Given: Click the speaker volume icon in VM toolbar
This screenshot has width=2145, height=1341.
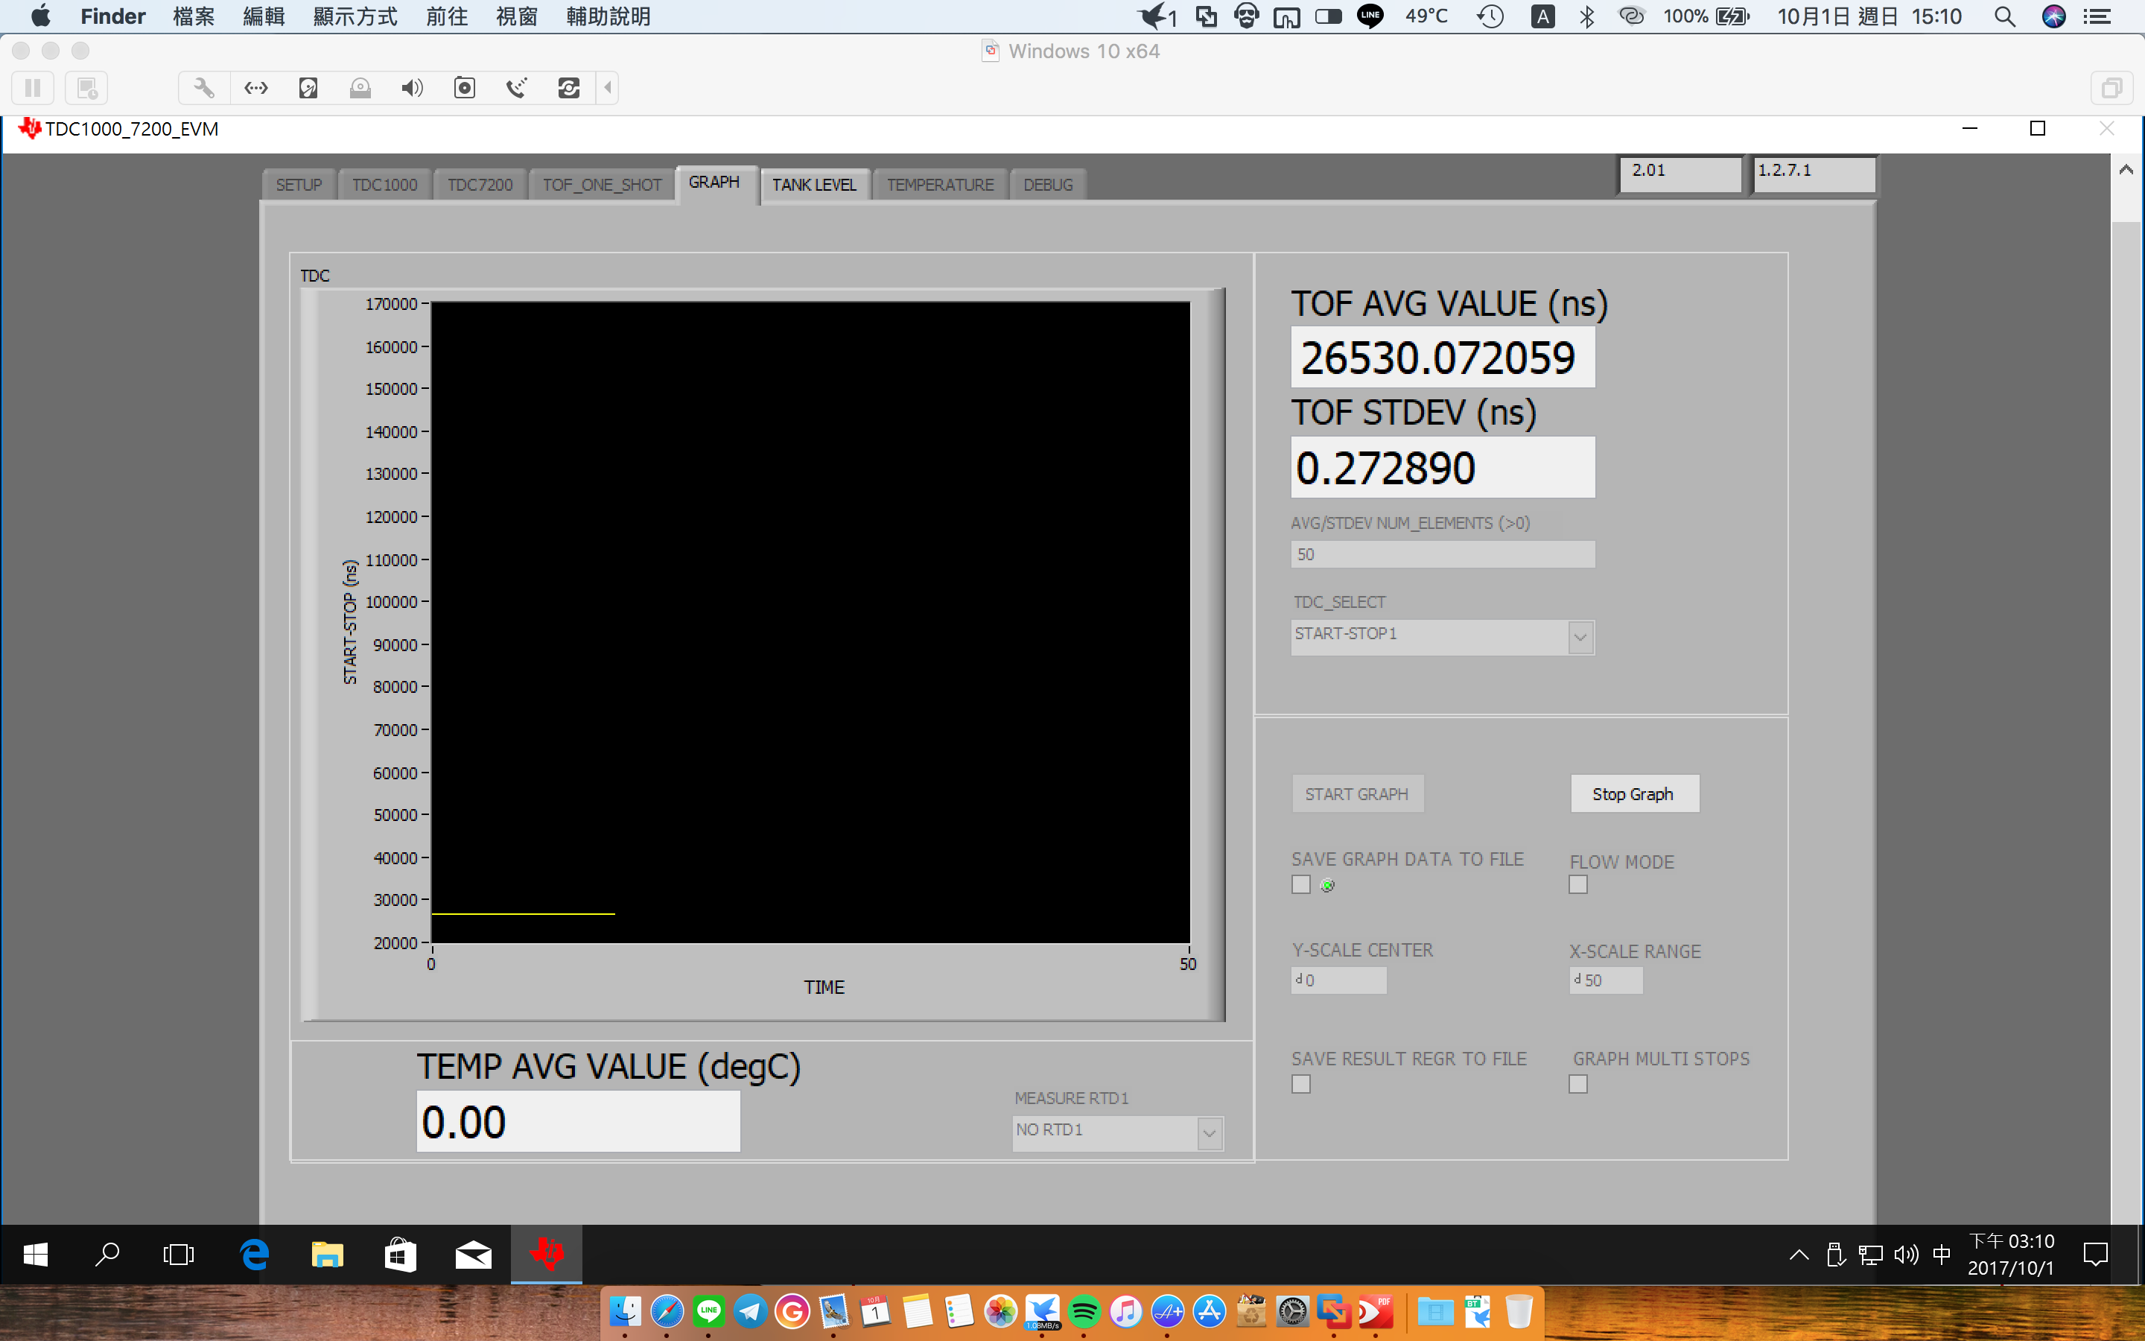Looking at the screenshot, I should point(412,88).
